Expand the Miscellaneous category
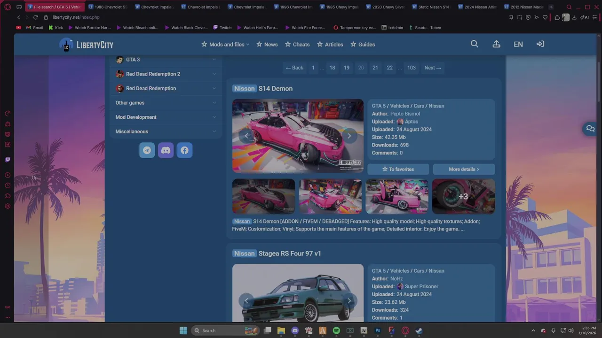 [166, 131]
